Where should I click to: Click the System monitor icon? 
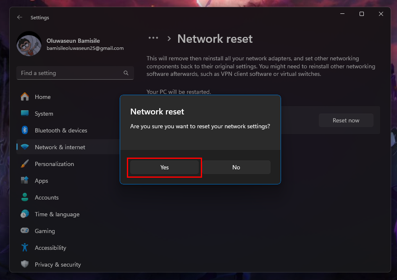click(25, 114)
